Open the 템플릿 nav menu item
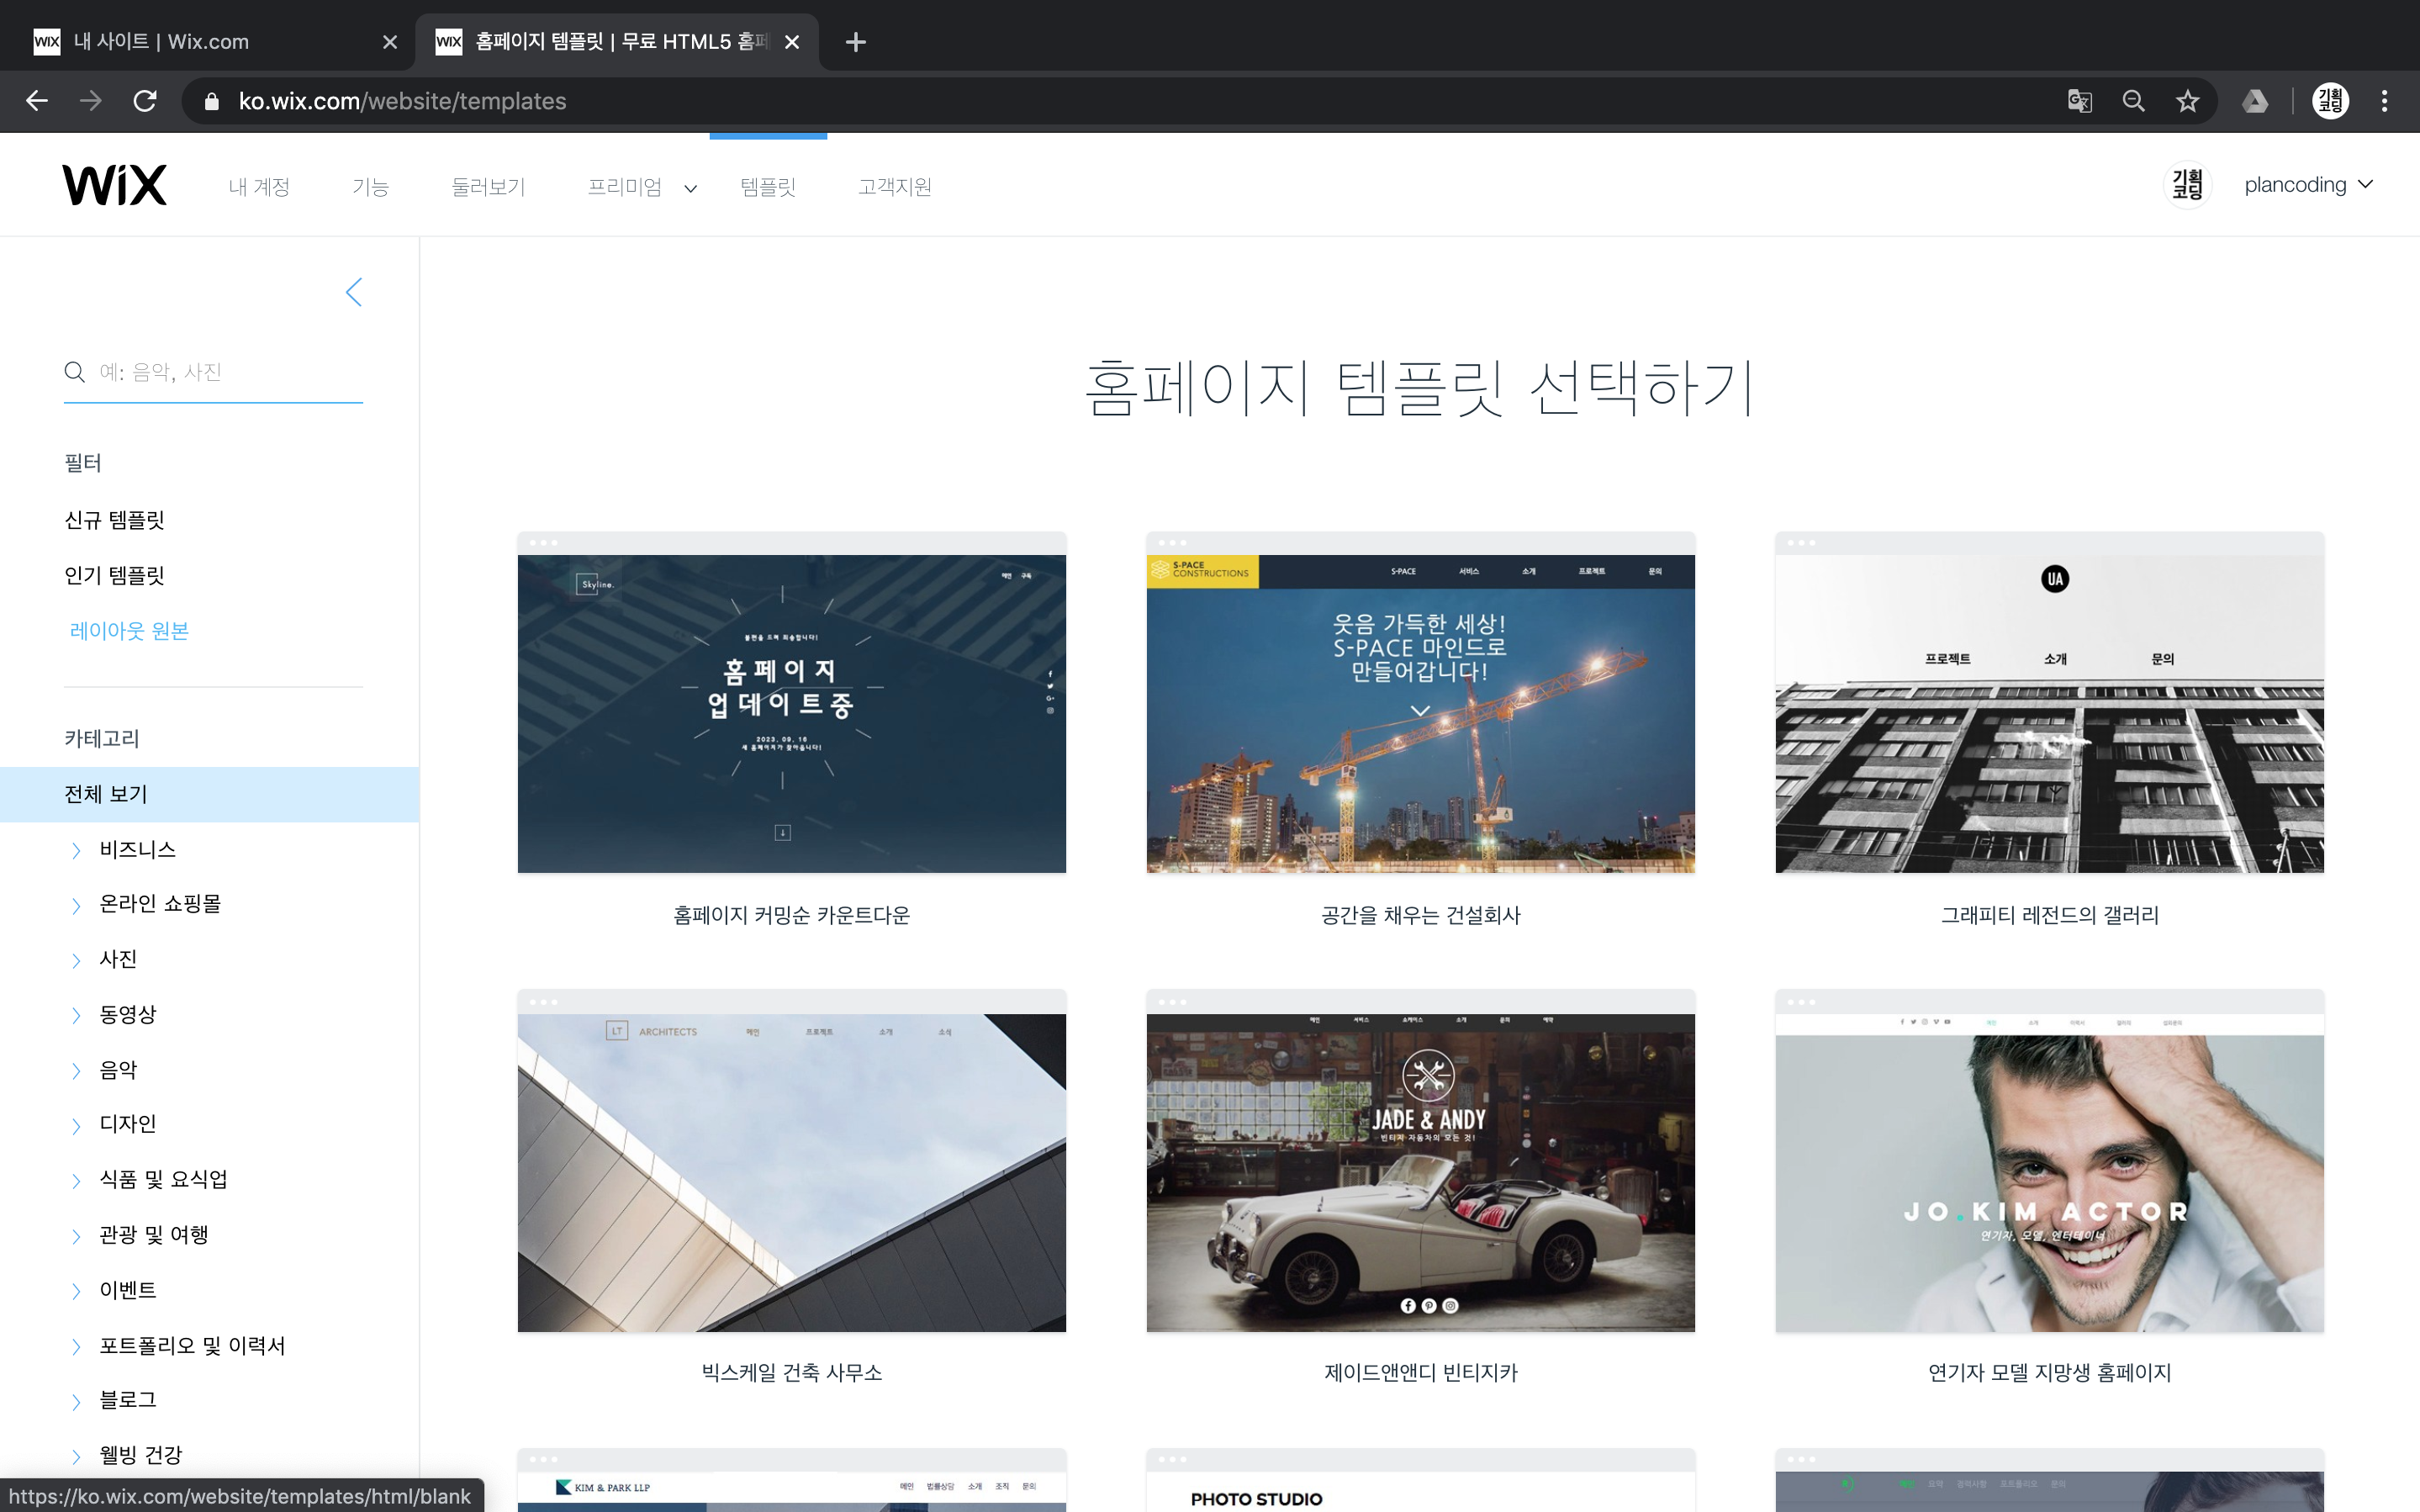 coord(768,187)
